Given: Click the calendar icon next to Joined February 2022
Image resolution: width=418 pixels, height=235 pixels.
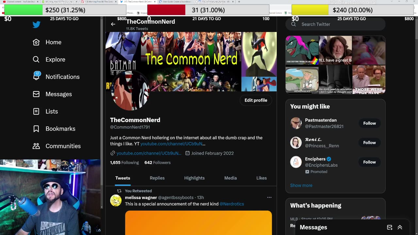Looking at the screenshot, I should 187,153.
